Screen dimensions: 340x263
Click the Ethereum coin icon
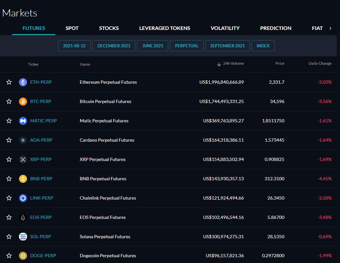[23, 82]
